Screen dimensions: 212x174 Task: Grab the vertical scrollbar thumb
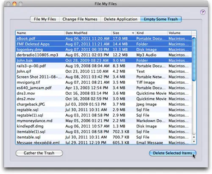pos(194,59)
